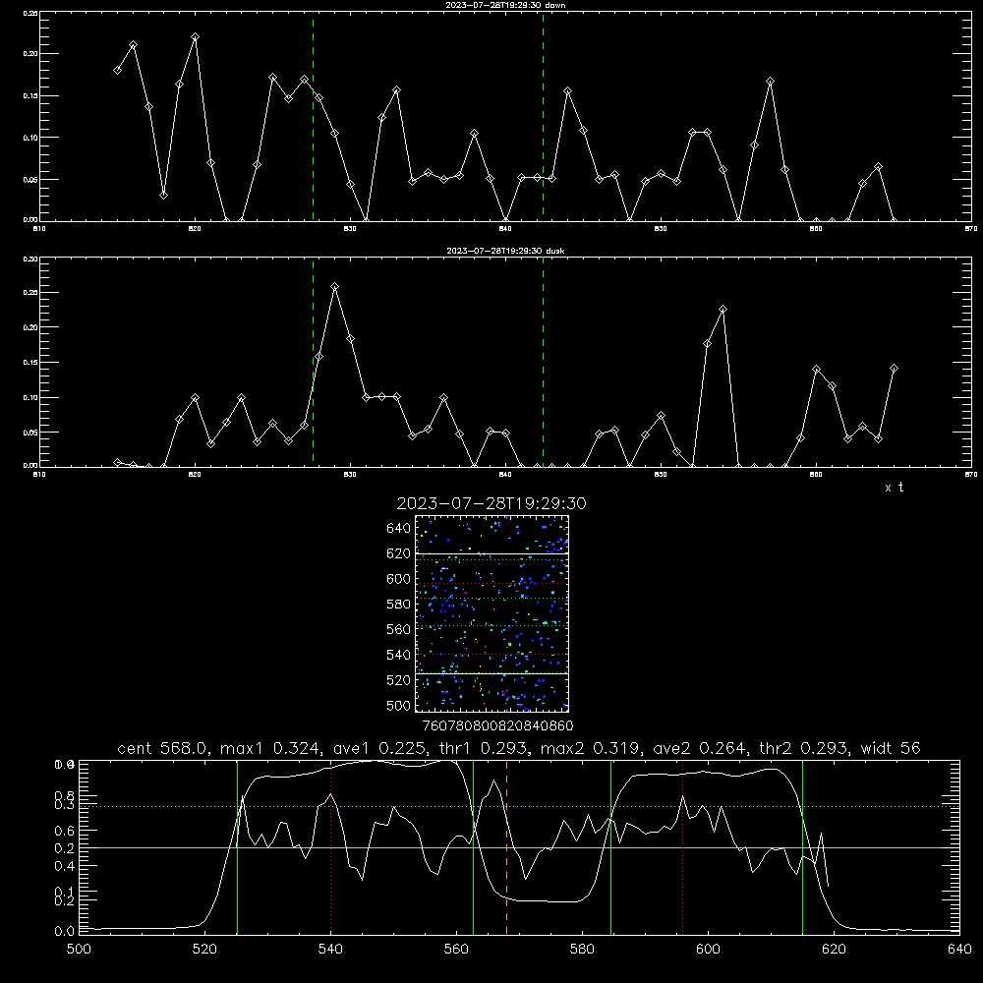Click the image y-axis label 640

[399, 529]
